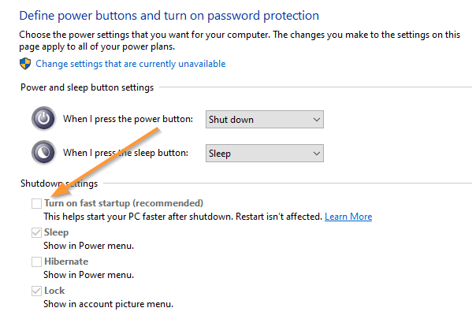Viewport: 472px width, 319px height.
Task: Click the Shutdown settings section header
Action: pos(59,184)
